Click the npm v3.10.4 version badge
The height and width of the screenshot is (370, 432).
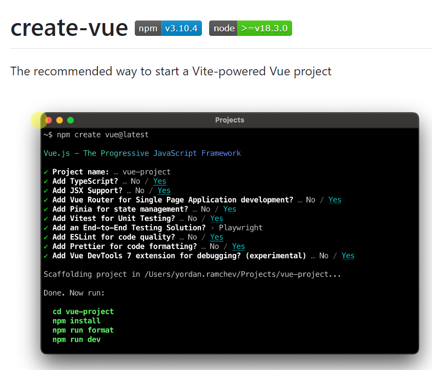[x=168, y=28]
